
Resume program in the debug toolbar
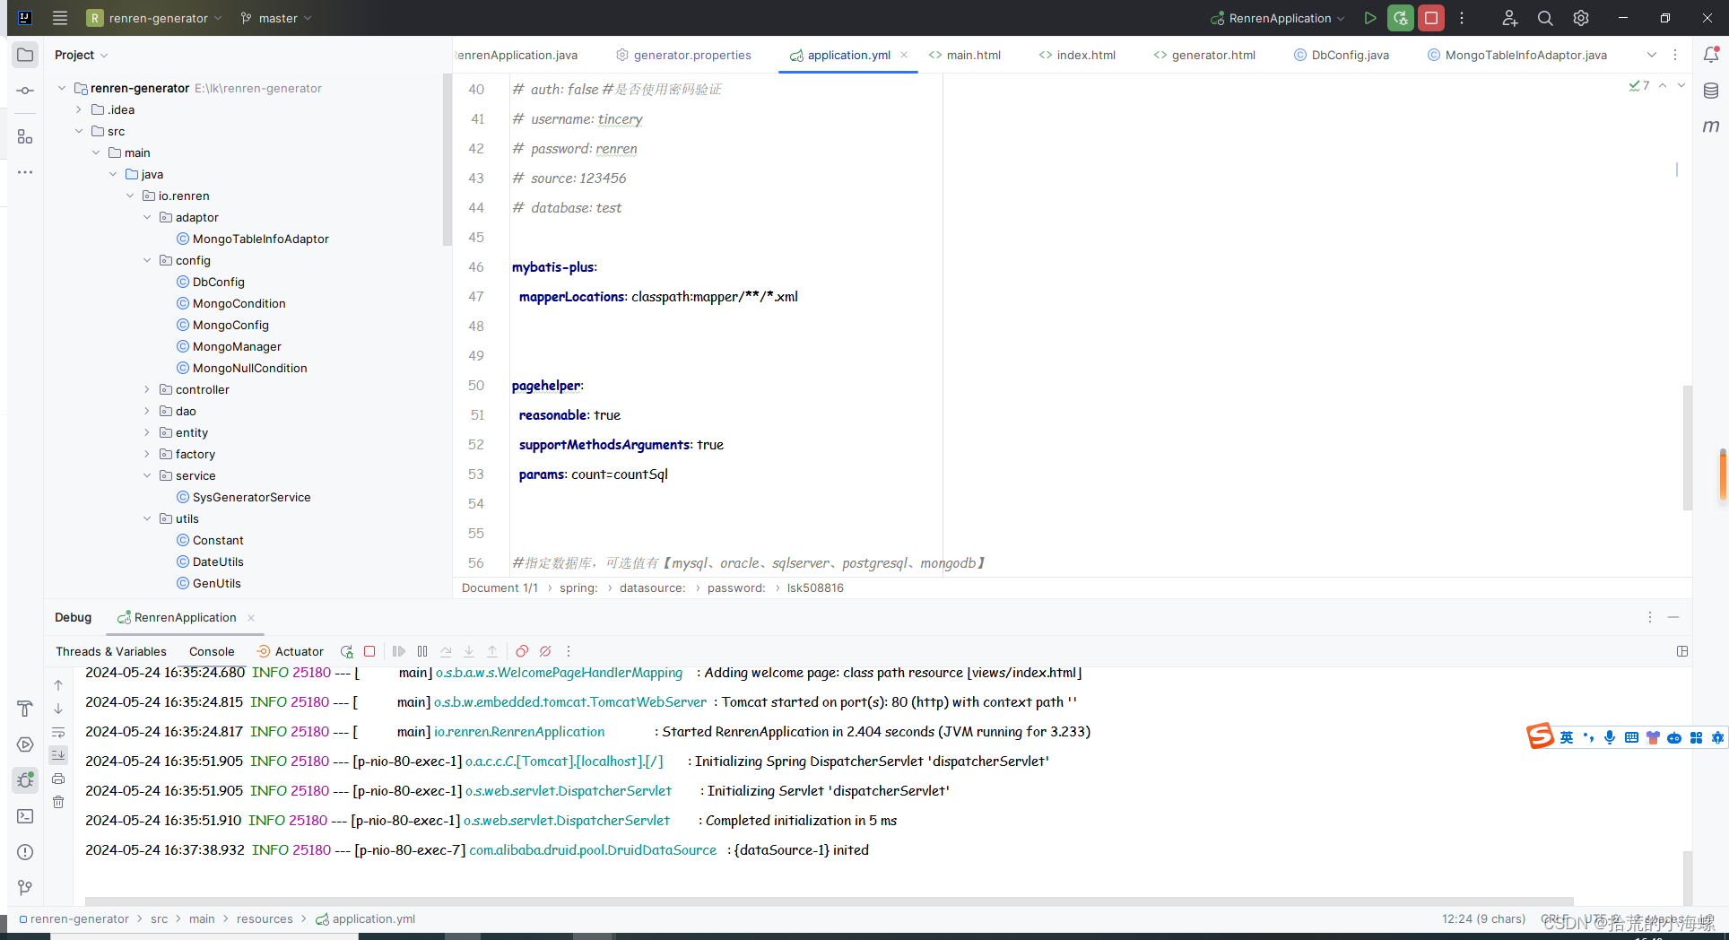coord(399,651)
